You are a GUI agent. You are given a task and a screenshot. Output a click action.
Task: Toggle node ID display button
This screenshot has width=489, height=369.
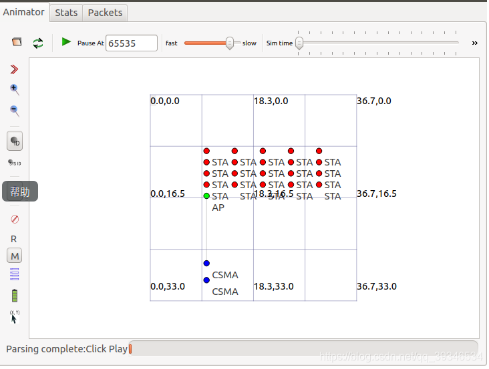click(15, 141)
